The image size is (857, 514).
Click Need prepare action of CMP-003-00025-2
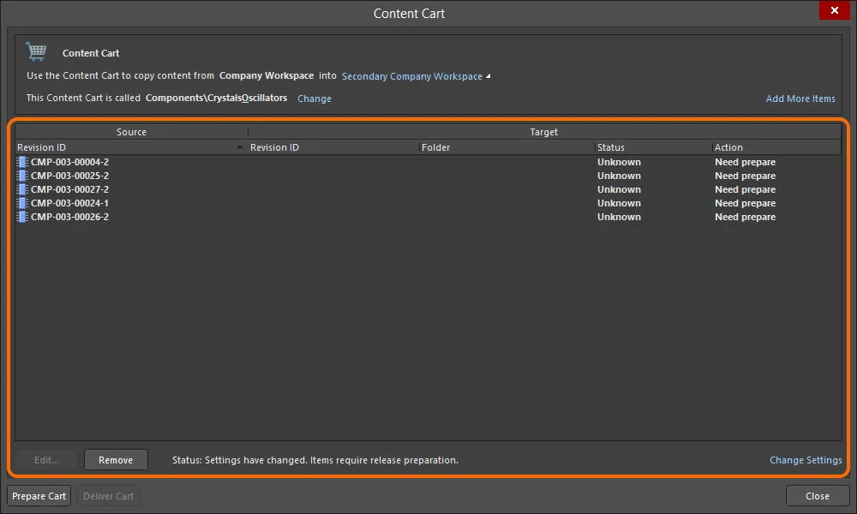pyautogui.click(x=745, y=176)
